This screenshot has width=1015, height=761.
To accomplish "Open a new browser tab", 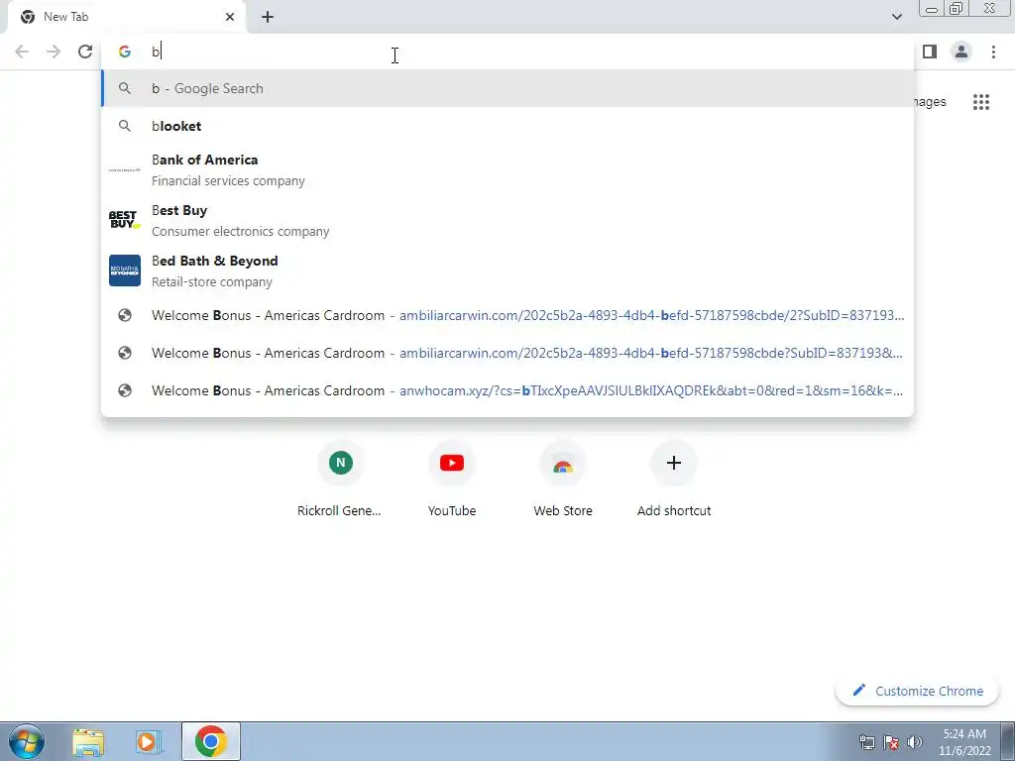I will pyautogui.click(x=268, y=17).
